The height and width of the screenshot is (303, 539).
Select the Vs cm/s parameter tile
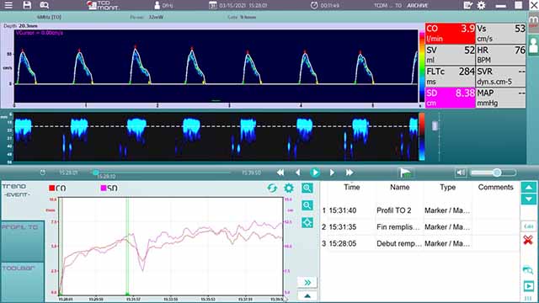click(x=501, y=34)
